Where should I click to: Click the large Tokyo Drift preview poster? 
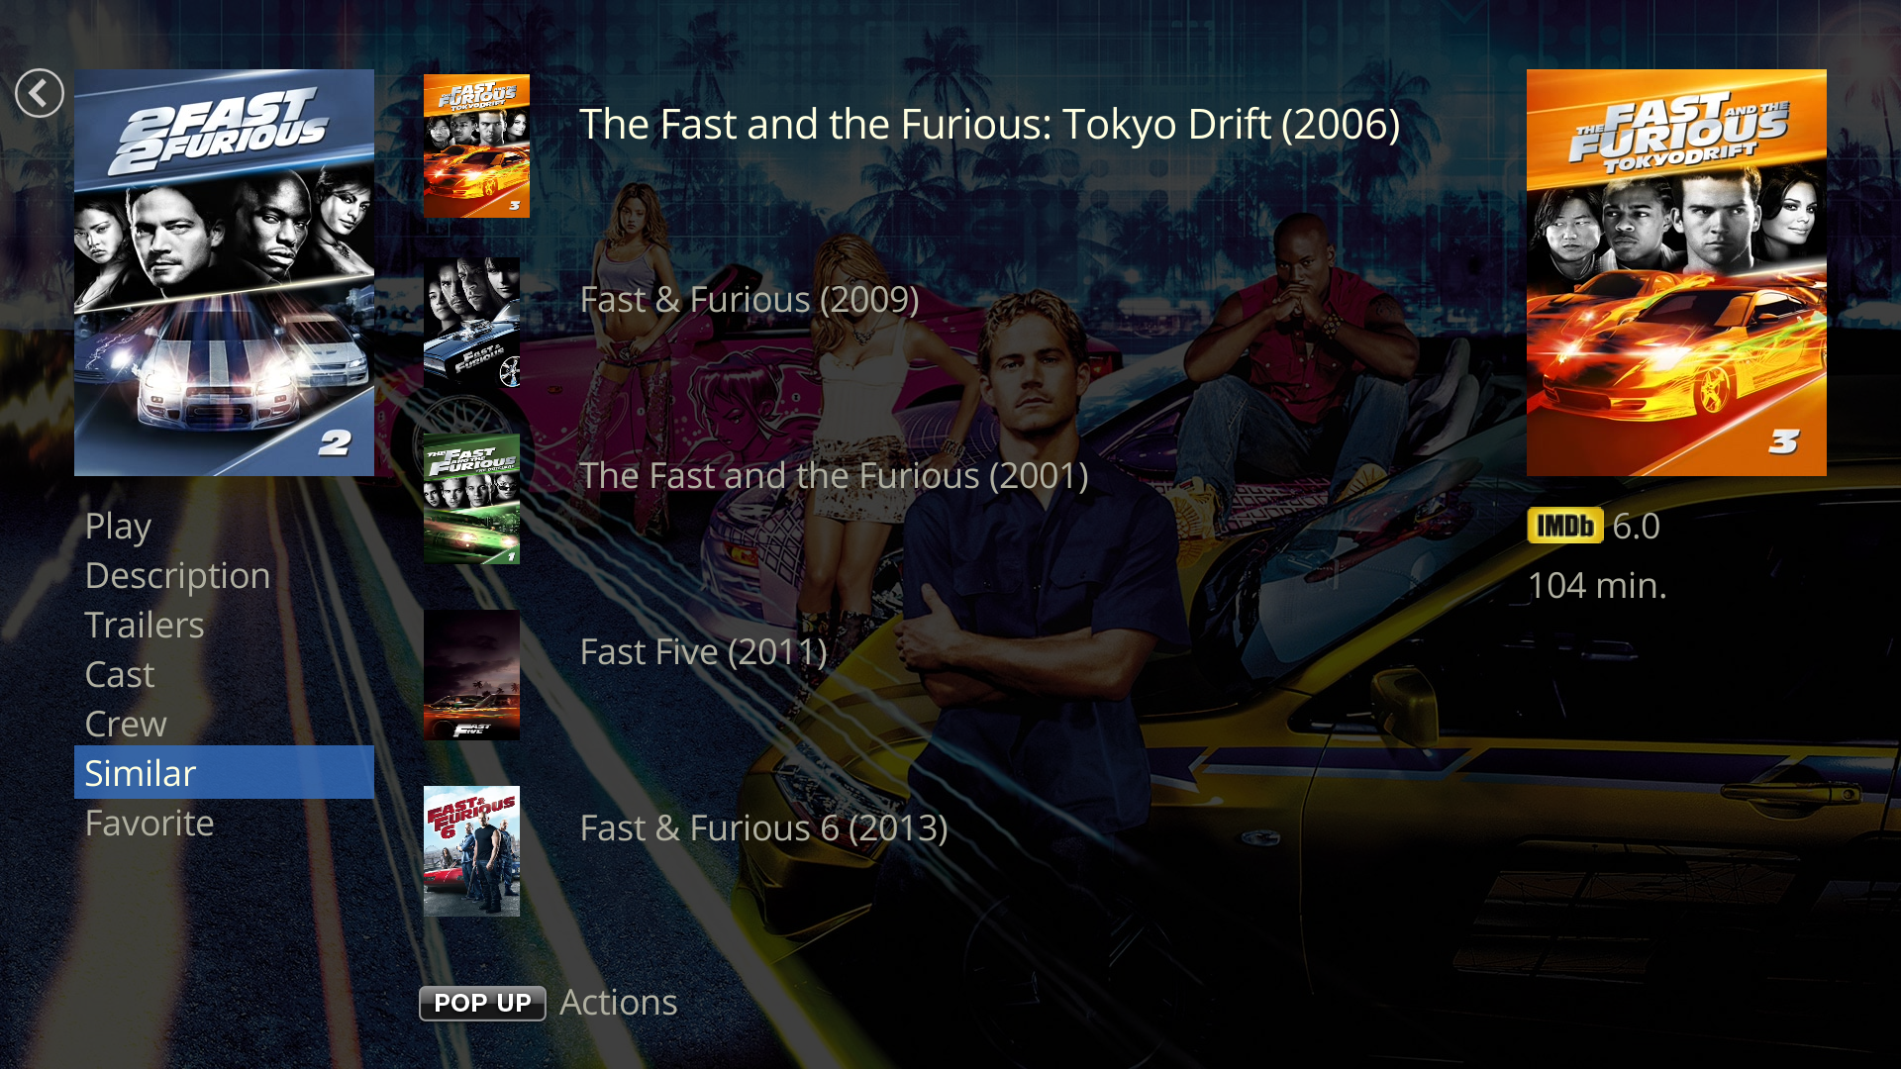click(1676, 272)
